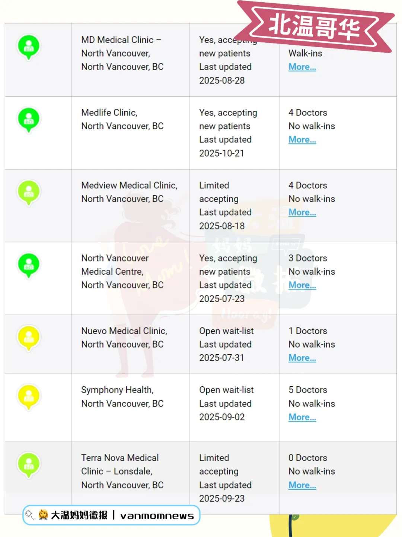
Task: Open More link for MD Medical Clinic
Action: point(302,67)
